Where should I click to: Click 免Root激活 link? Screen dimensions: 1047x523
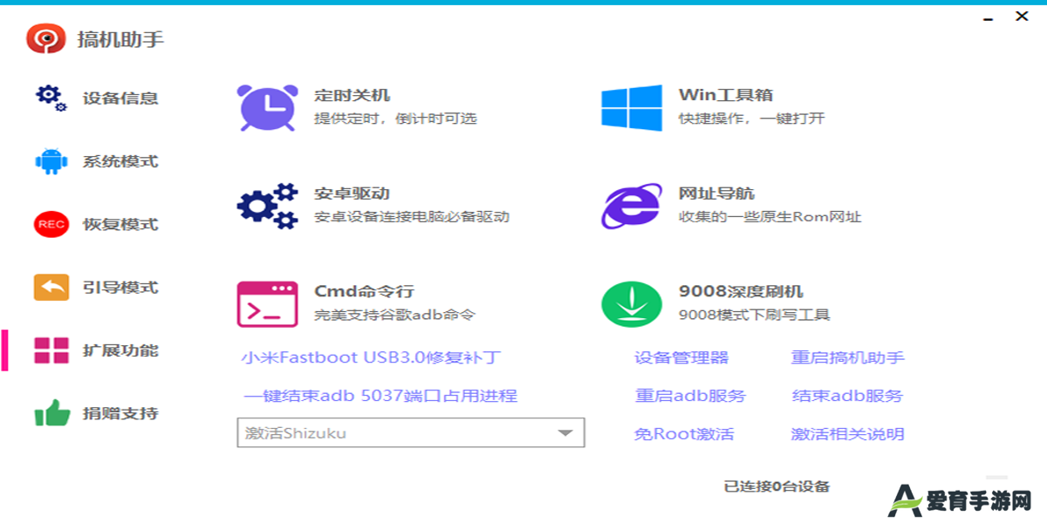(x=684, y=434)
